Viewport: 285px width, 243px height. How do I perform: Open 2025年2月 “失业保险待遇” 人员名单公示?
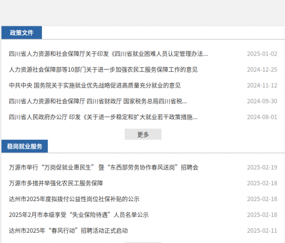(x=78, y=215)
